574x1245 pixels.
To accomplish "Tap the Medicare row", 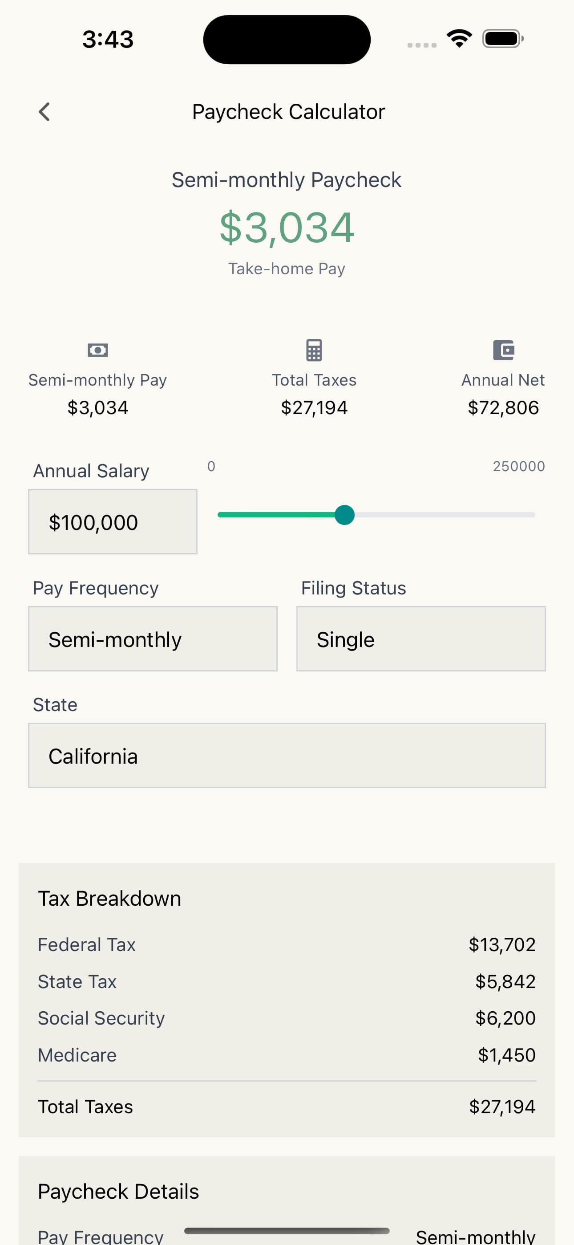I will click(287, 1055).
